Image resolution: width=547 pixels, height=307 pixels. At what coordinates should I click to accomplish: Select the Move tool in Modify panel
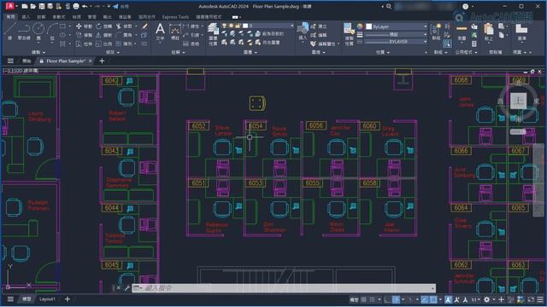[84, 26]
